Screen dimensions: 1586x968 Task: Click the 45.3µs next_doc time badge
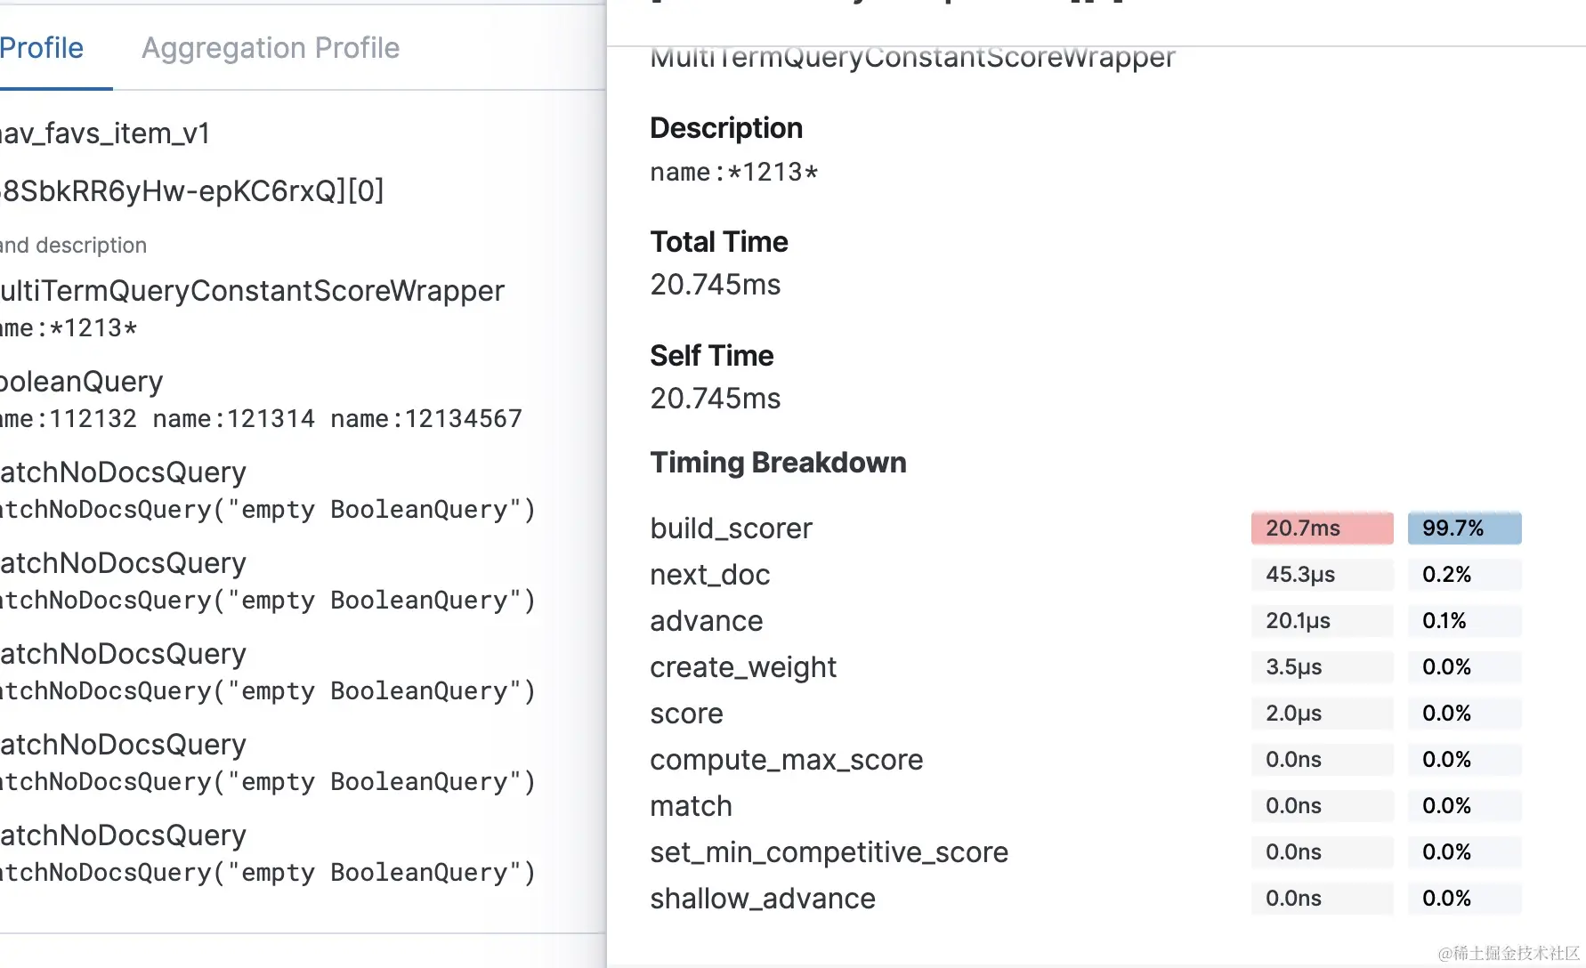coord(1322,575)
